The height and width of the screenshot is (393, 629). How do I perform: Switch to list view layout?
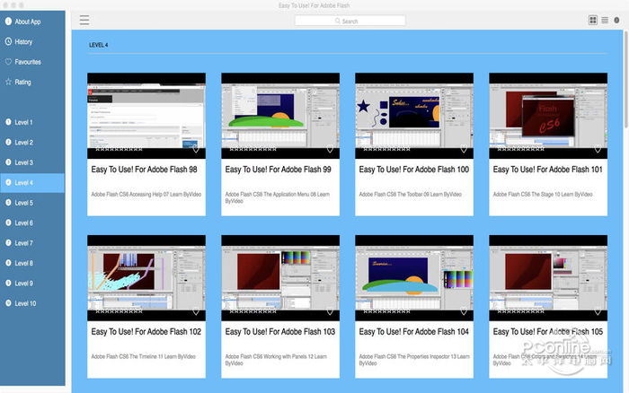click(x=604, y=20)
